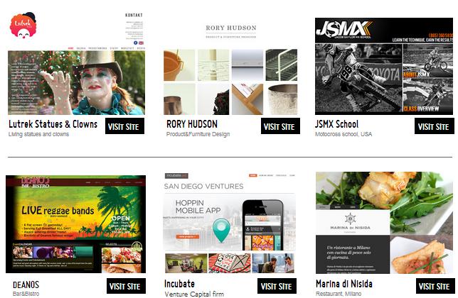This screenshot has width=458, height=298.
Task: Click the Rory Hudson orange bucket tile
Action: click(179, 65)
